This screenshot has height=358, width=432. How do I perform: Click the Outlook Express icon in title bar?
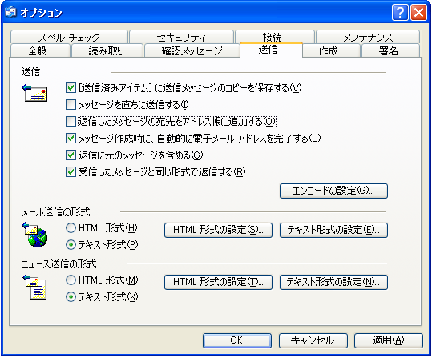tap(11, 12)
